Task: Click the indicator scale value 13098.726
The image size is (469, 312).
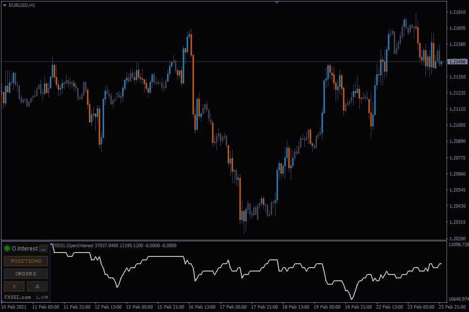Action: click(459, 245)
